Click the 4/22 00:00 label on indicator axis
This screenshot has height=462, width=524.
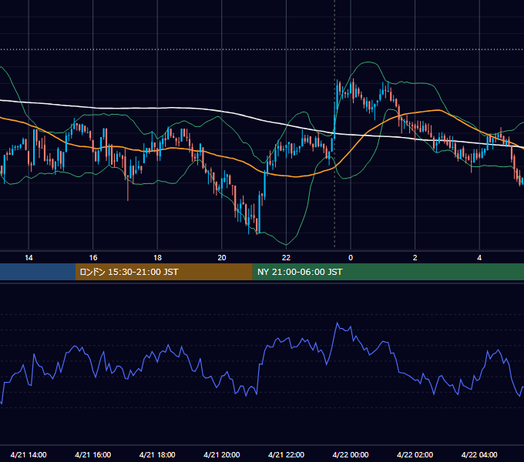(351, 454)
